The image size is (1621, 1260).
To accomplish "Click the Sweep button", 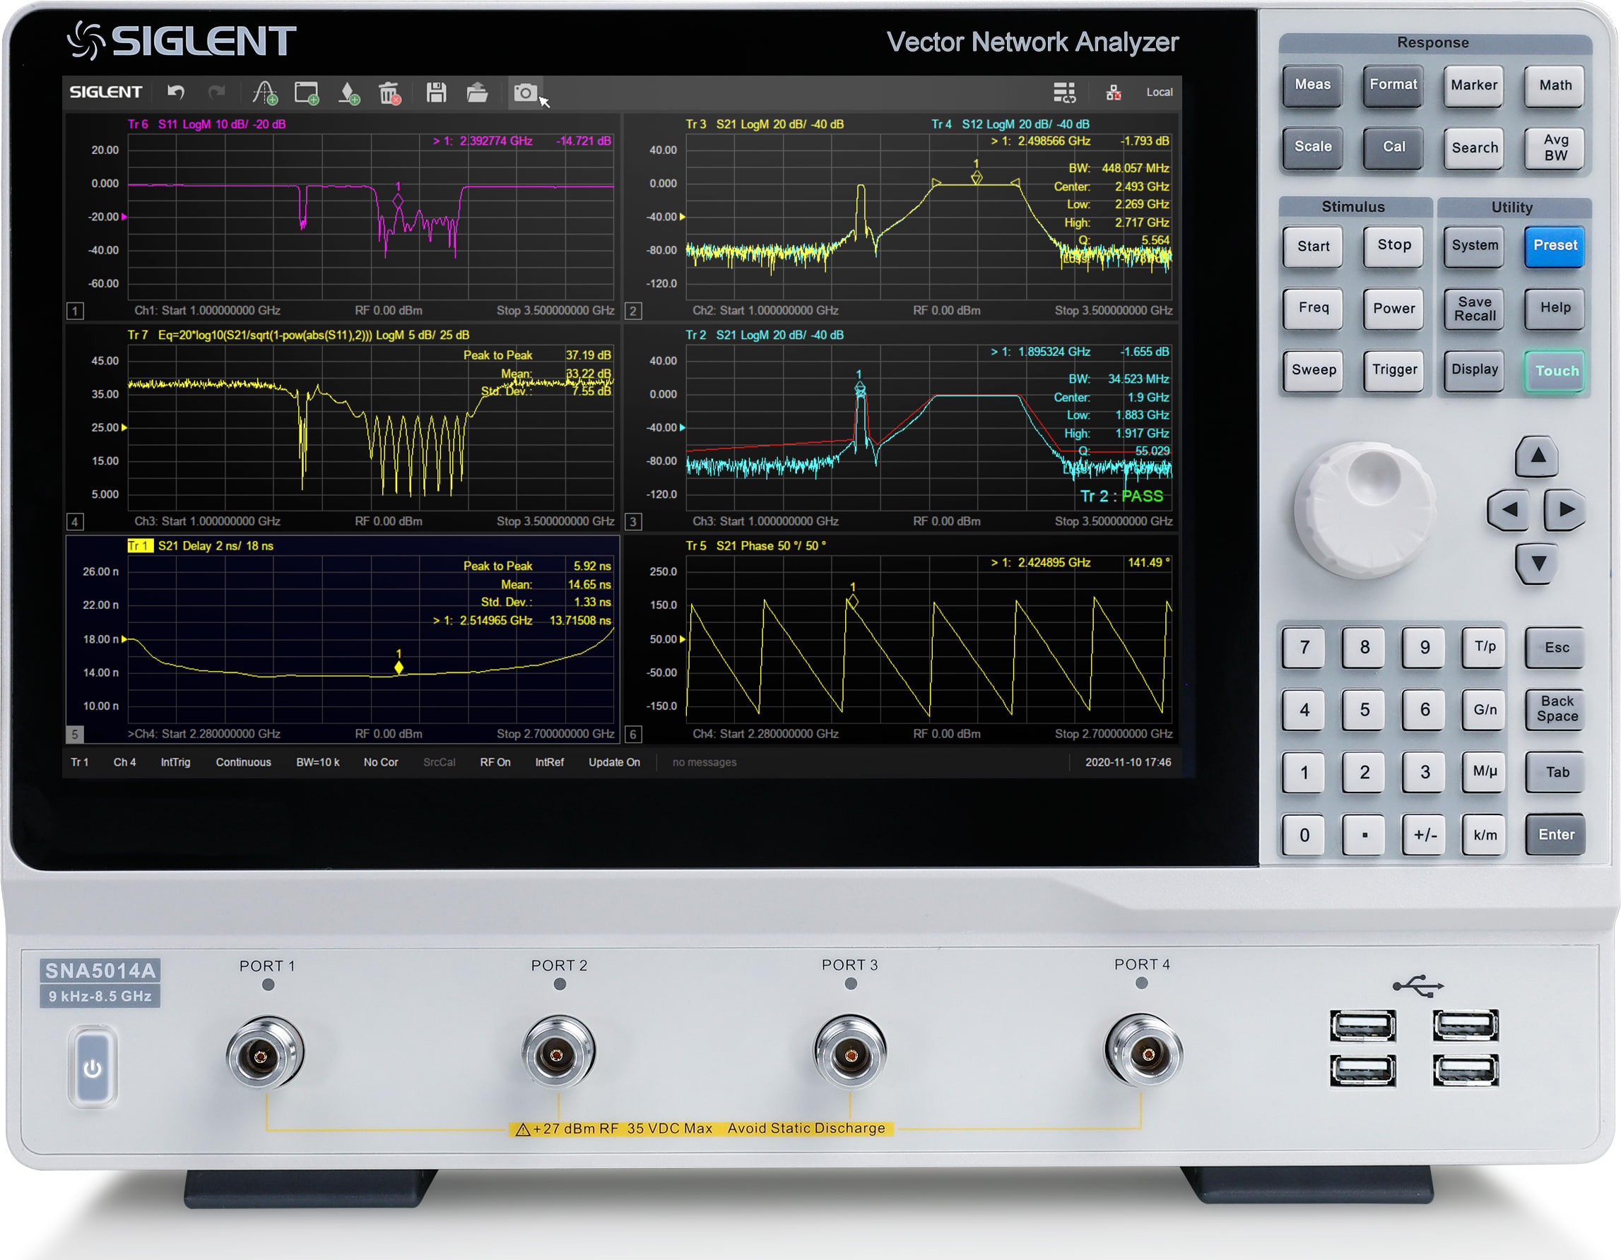I will coord(1312,370).
